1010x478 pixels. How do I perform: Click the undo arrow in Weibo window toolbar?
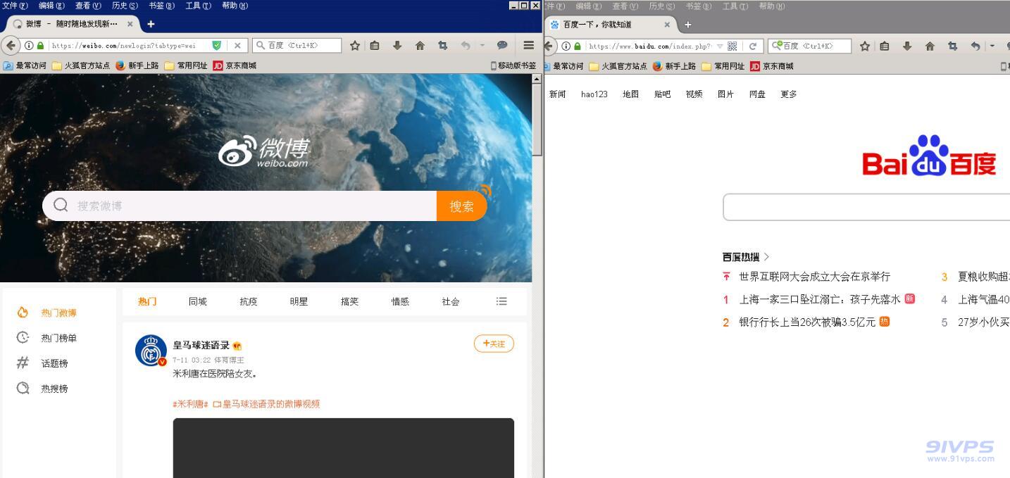465,46
